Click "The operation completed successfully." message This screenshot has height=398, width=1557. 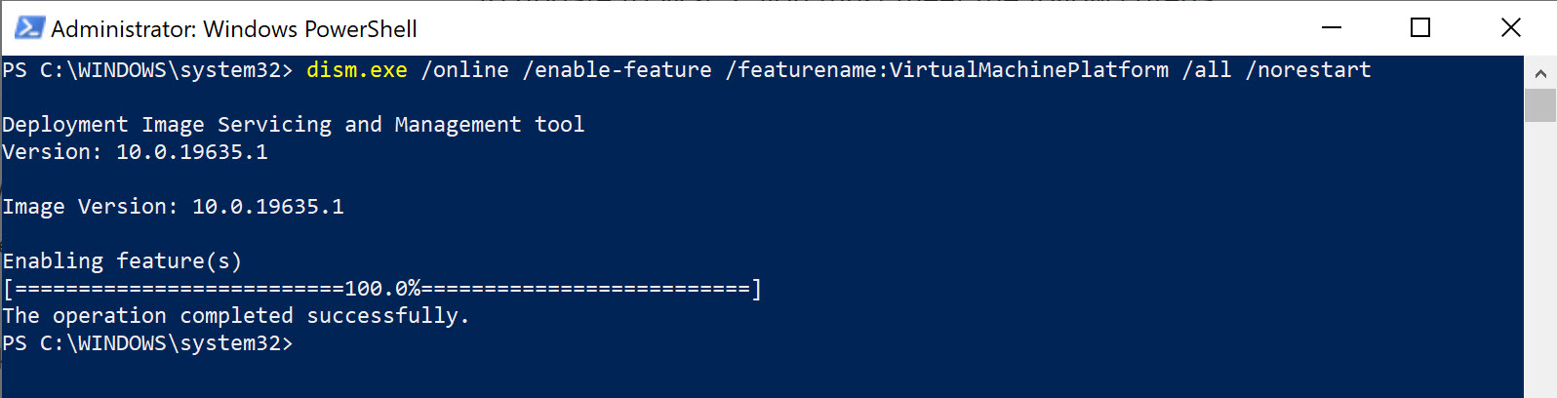point(236,316)
